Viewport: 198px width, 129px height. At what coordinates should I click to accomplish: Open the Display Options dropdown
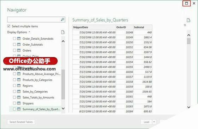(19, 32)
